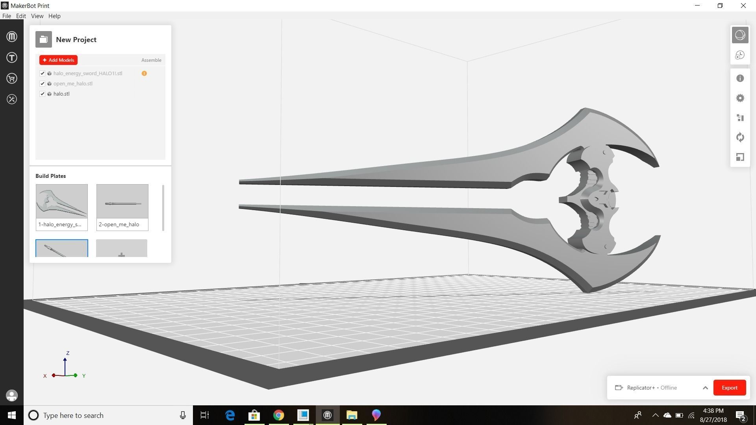
Task: Add a new build plate
Action: (x=122, y=248)
